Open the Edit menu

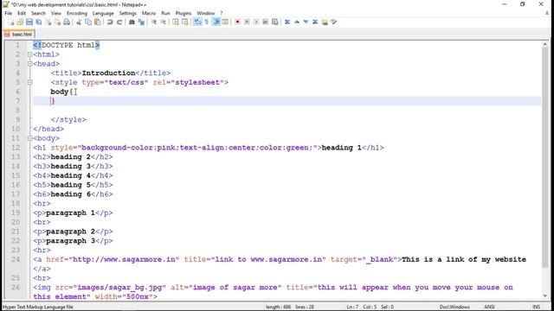(22, 13)
